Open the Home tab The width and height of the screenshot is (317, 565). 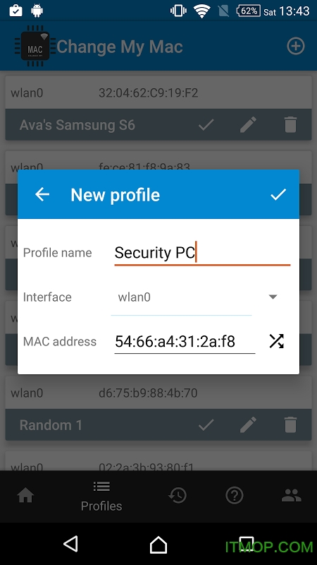click(x=25, y=496)
